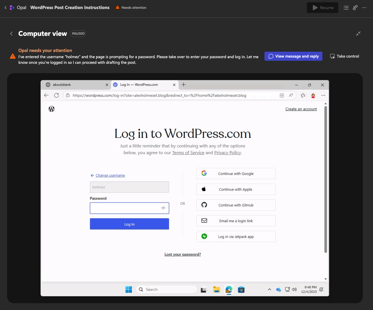This screenshot has height=310, width=373.
Task: Open the Edge profile avatar
Action: pyautogui.click(x=313, y=95)
